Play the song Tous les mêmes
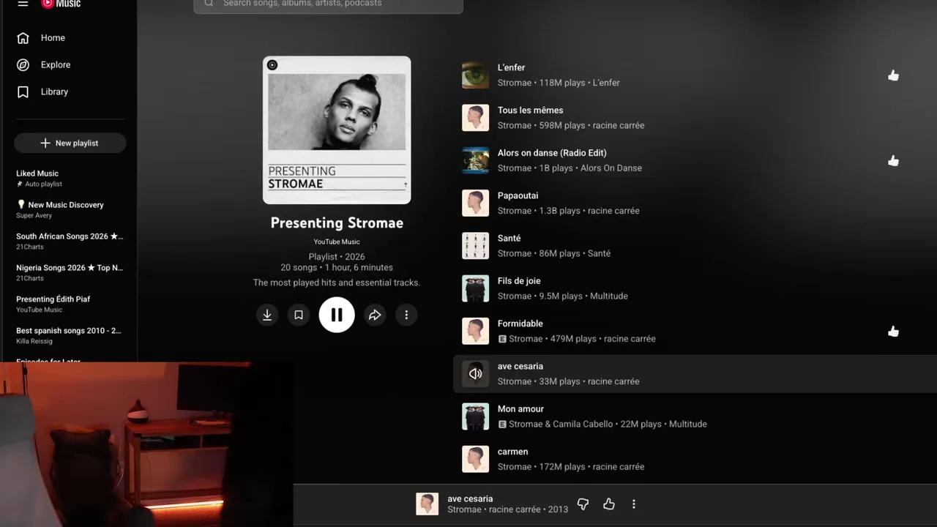Screen dimensions: 937x527 coord(530,111)
